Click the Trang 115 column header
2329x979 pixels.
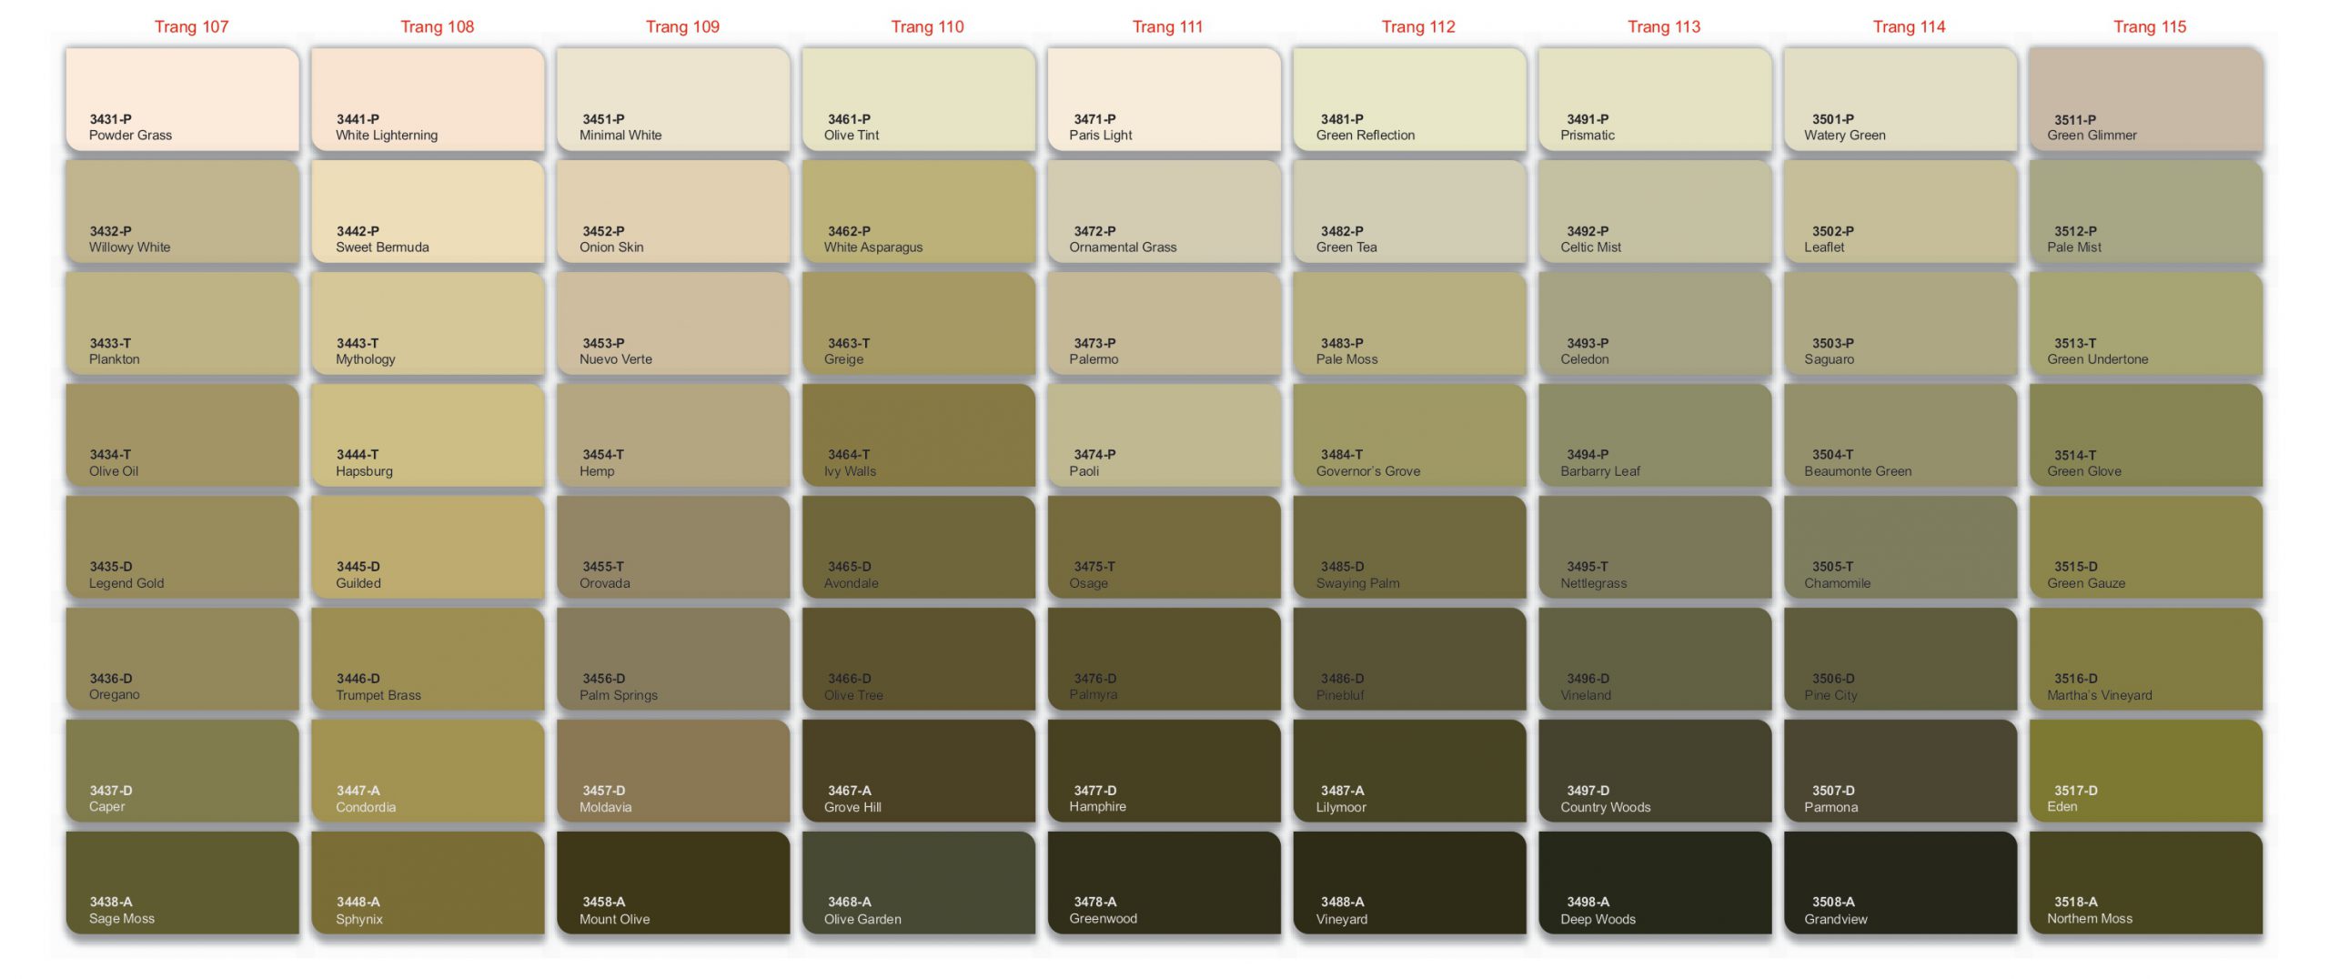[2149, 26]
